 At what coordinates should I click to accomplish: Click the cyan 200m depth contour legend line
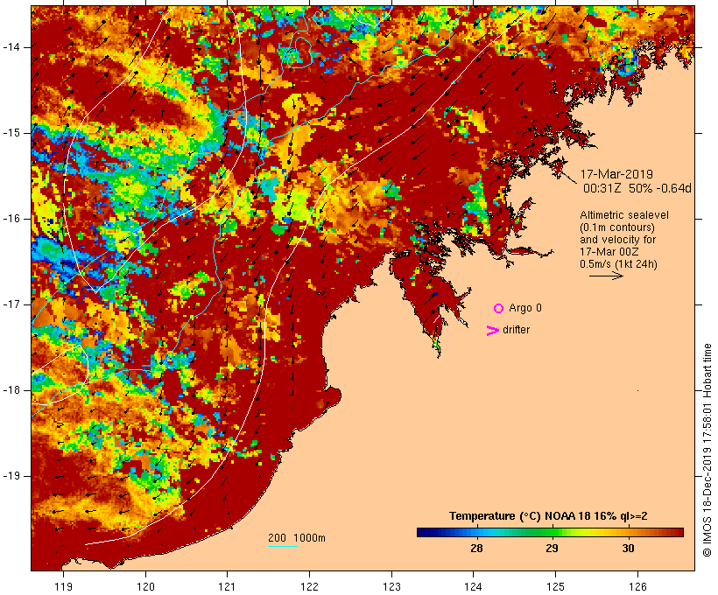tap(283, 546)
